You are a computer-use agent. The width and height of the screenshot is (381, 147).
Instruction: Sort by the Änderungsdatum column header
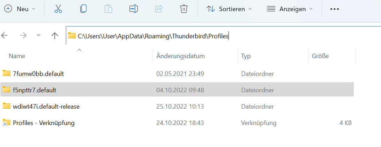180,56
